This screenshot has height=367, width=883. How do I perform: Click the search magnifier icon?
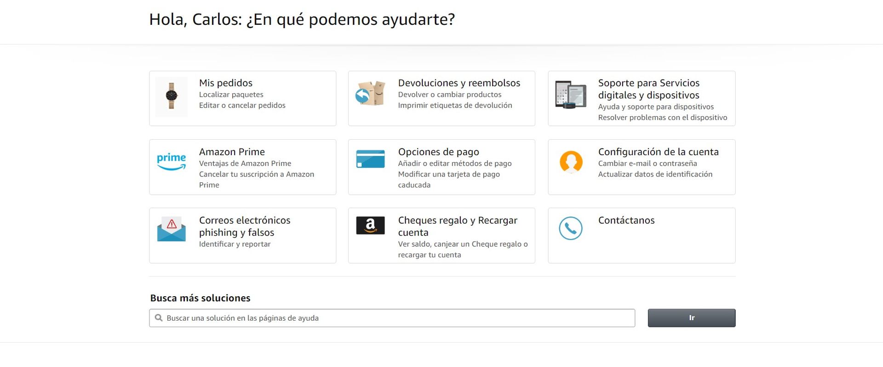click(x=159, y=318)
